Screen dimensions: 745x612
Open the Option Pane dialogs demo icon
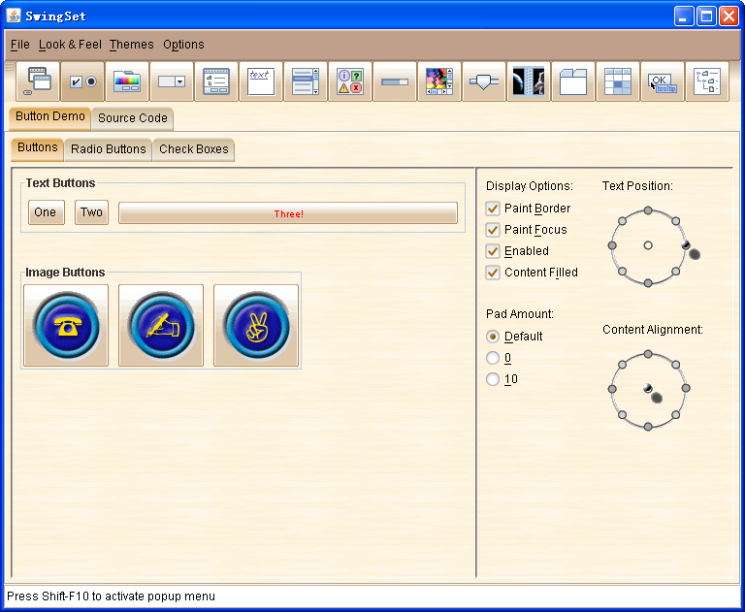click(350, 81)
